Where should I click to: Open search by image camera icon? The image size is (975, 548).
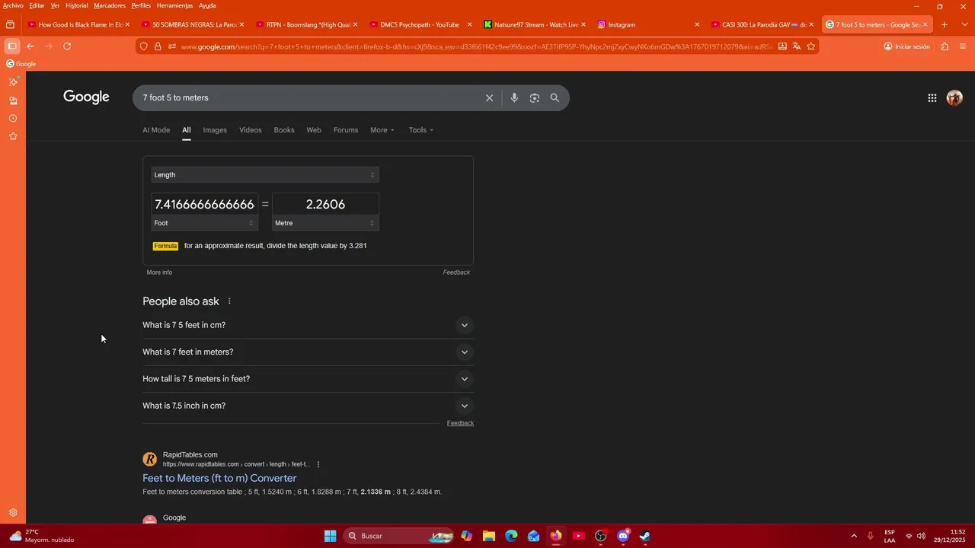click(535, 97)
